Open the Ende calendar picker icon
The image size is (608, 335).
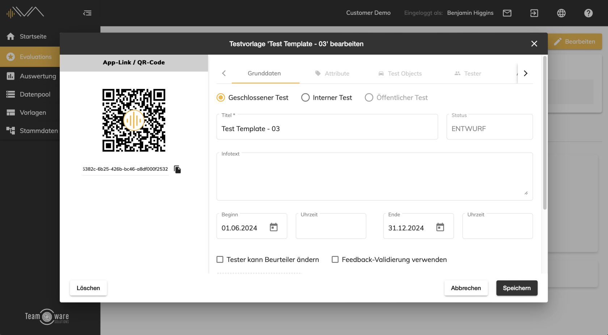[x=440, y=227]
